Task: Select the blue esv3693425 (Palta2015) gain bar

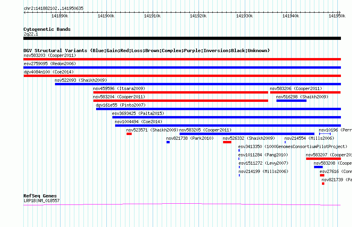Action: point(227,117)
